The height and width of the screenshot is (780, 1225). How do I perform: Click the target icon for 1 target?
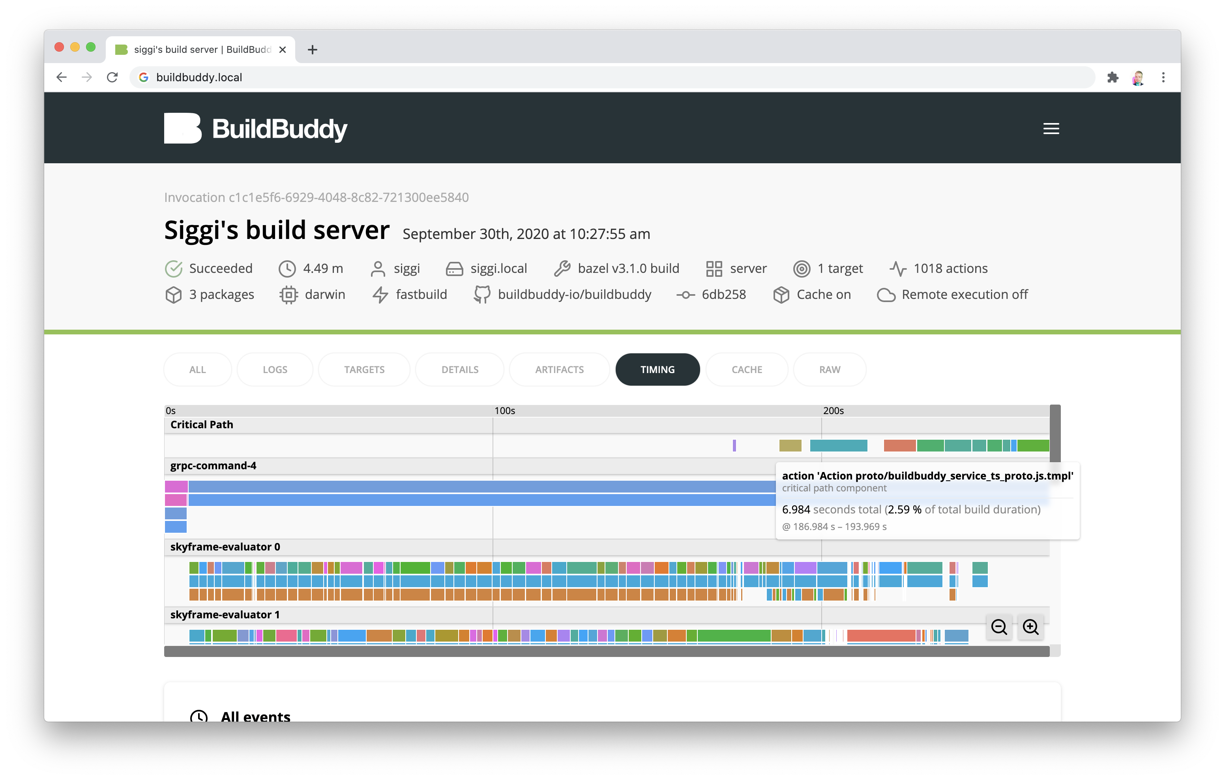(x=802, y=269)
